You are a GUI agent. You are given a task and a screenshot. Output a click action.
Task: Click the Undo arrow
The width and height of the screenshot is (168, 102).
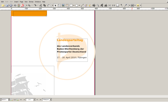30,5
